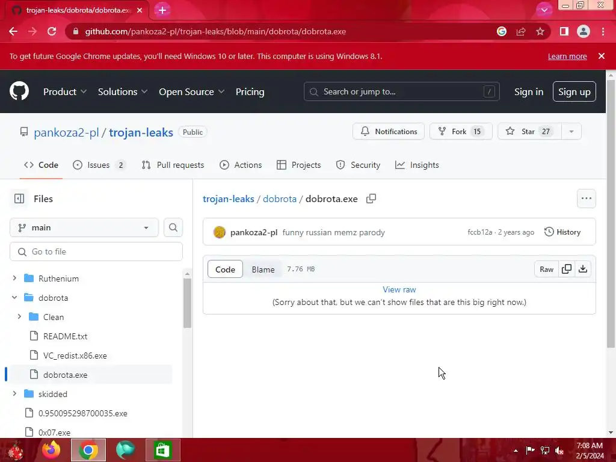Star the trojan-leaks repository
The image size is (616, 462).
pyautogui.click(x=529, y=132)
